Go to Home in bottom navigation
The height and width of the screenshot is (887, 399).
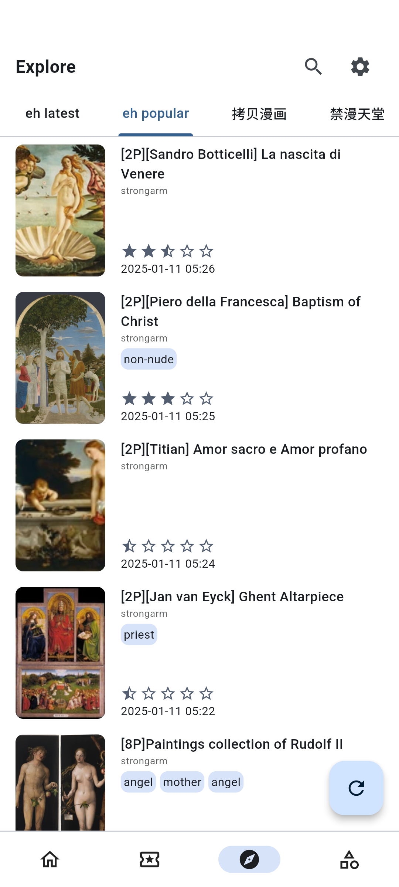click(x=50, y=859)
